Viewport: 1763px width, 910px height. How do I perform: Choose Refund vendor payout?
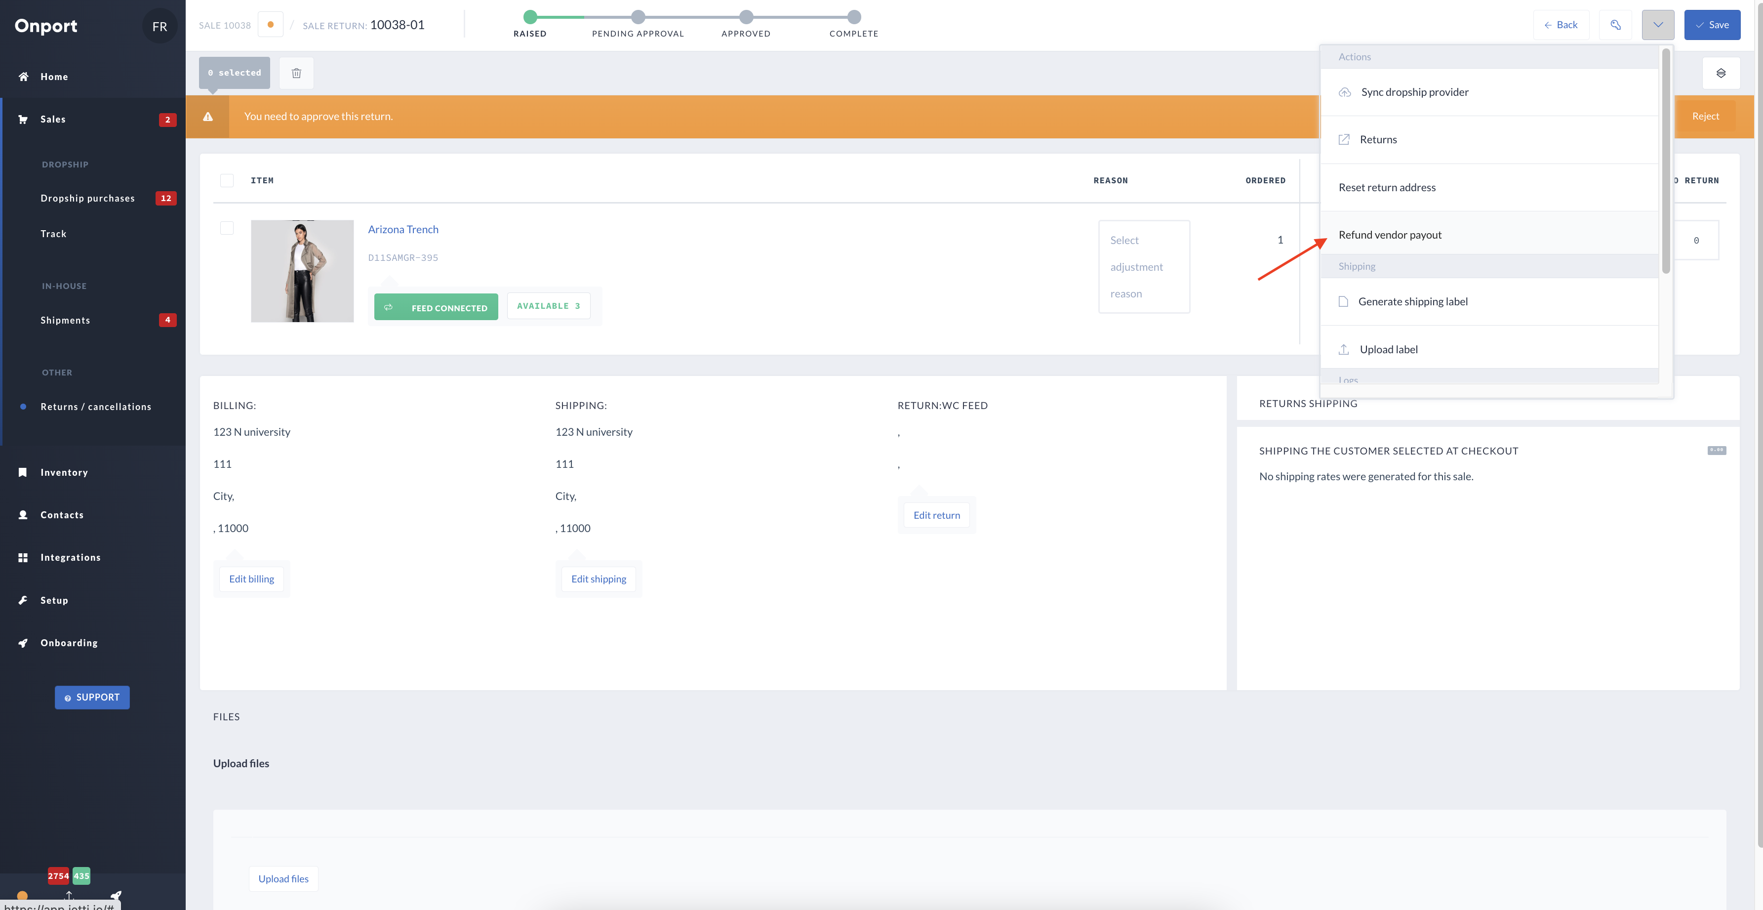point(1489,235)
